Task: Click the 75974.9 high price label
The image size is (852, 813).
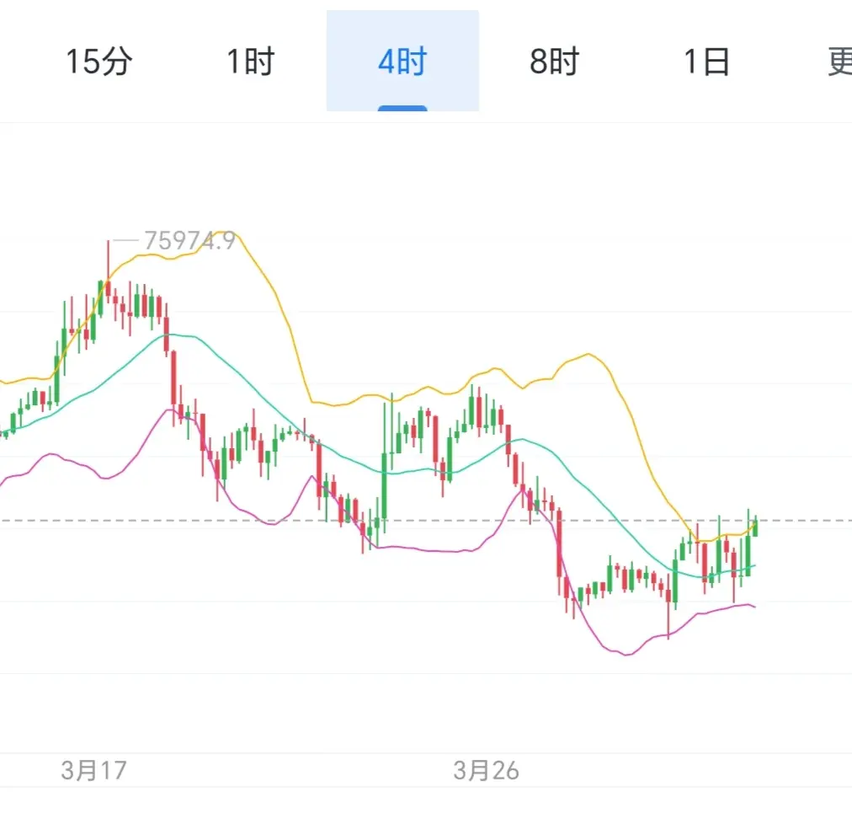Action: click(189, 241)
